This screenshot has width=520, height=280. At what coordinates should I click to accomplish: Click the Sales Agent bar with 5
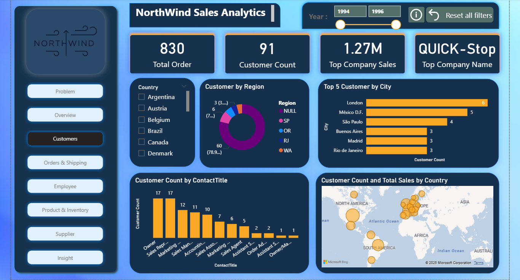244,232
